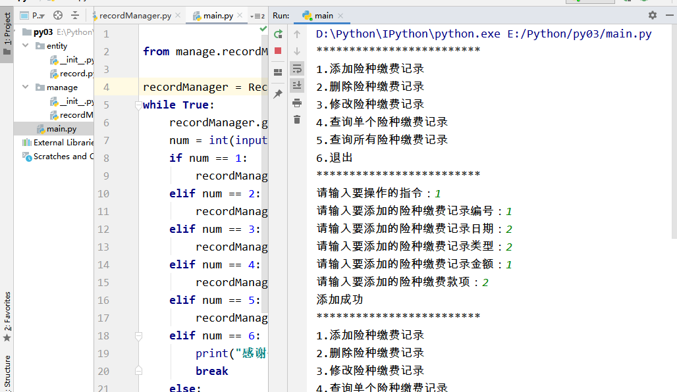Screen dimensions: 677x392
Task: Select main.py in project tree
Action: [57, 128]
